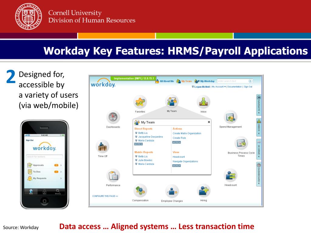This screenshot has height=233, width=311.
Task: Open My Requests chevron on phone
Action: [61, 178]
